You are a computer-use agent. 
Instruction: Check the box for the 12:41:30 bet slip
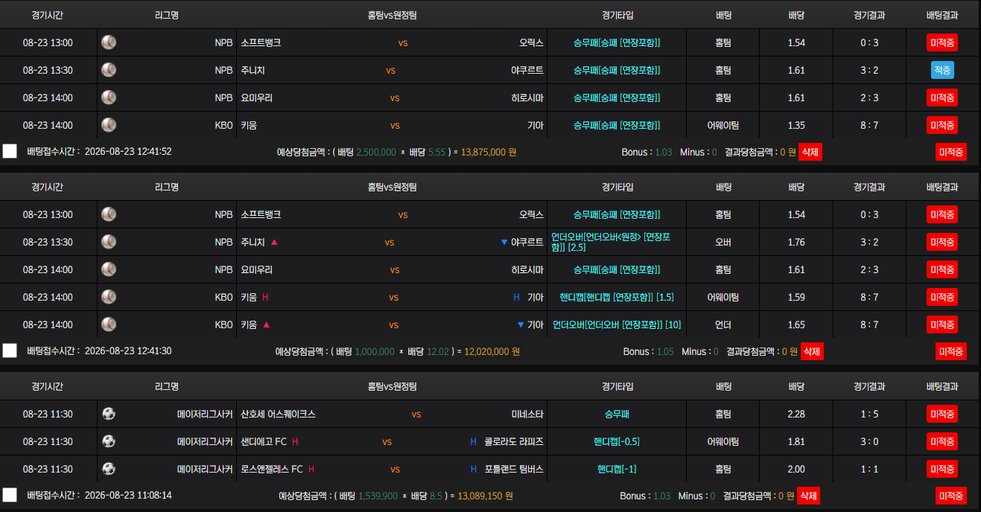coord(10,351)
